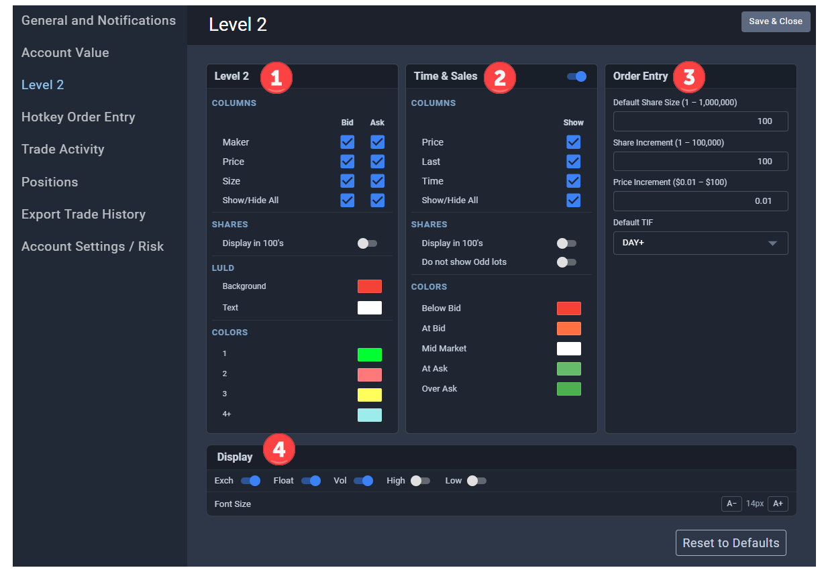Enable Level 2 Display in 100's toggle
Screen dimensions: 822x574
coord(367,243)
